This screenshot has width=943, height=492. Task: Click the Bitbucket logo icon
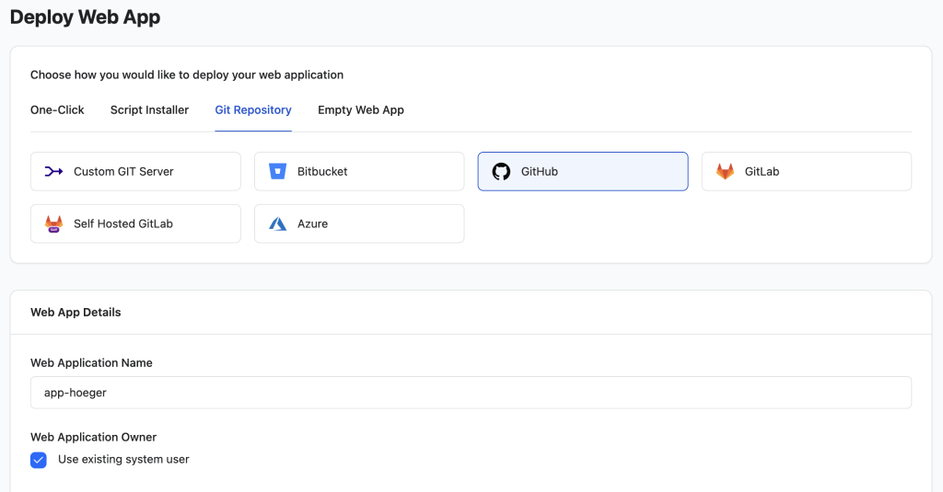tap(277, 171)
